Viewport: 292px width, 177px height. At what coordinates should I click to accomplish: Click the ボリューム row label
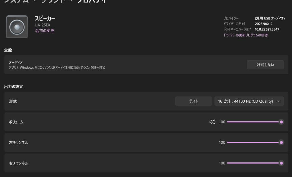pos(16,122)
